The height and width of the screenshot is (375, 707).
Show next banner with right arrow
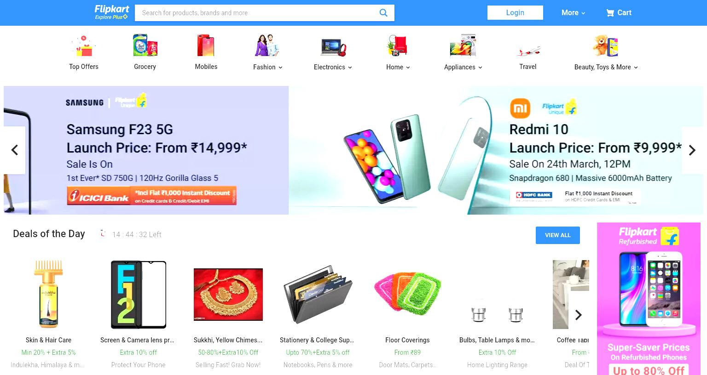point(692,150)
